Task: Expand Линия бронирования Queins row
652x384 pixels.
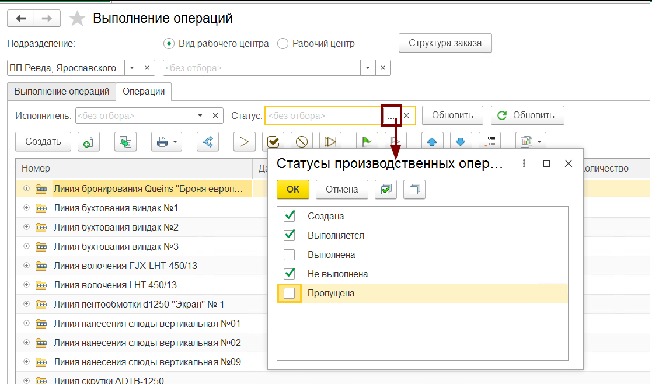Action: click(x=27, y=188)
